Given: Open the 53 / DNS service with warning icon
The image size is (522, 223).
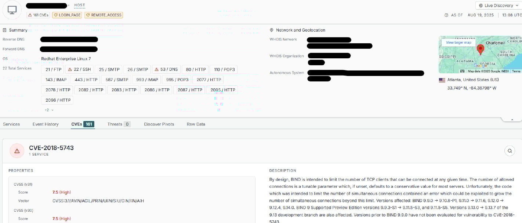Looking at the screenshot, I should tap(166, 69).
